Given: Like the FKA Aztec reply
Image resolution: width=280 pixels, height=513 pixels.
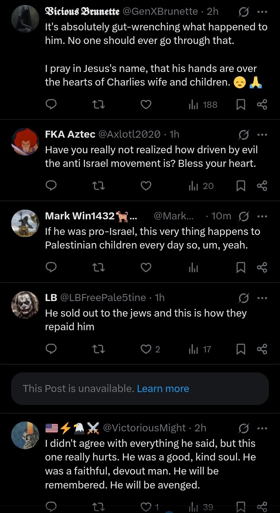Looking at the screenshot, I should (x=146, y=186).
